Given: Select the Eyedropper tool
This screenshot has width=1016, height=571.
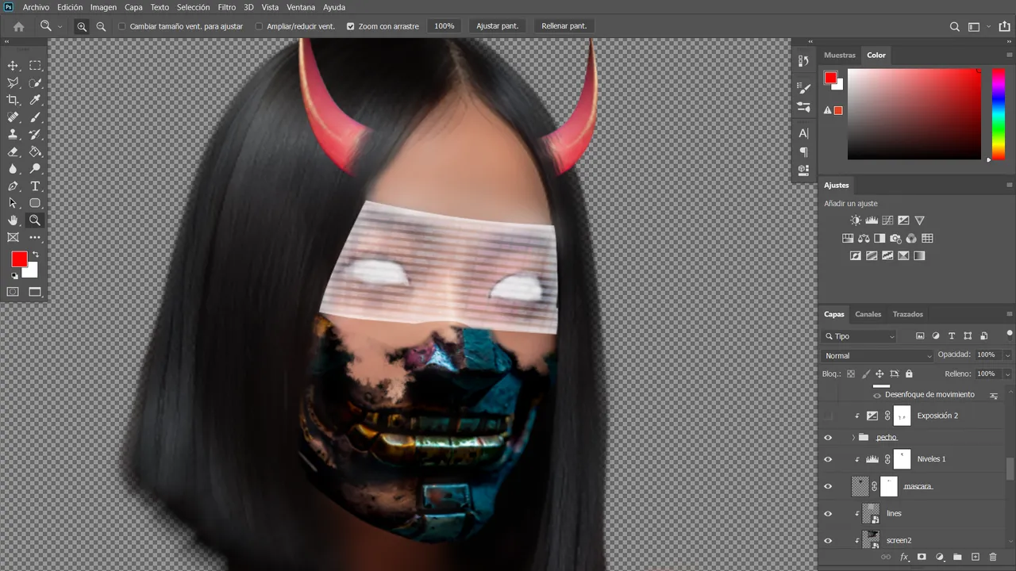Looking at the screenshot, I should click(x=35, y=100).
